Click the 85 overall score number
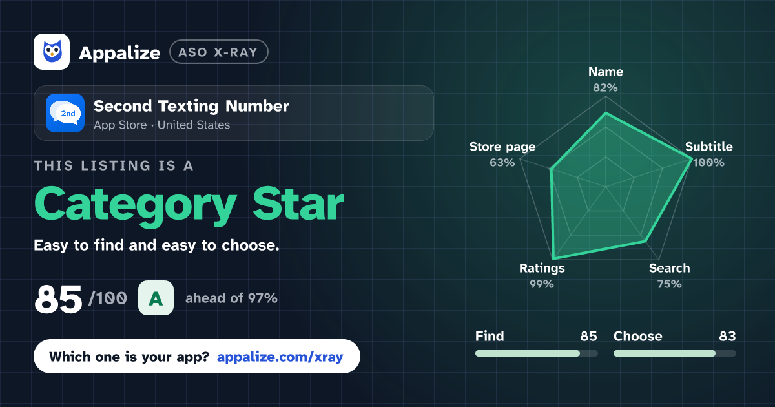Image resolution: width=775 pixels, height=407 pixels. click(x=58, y=299)
